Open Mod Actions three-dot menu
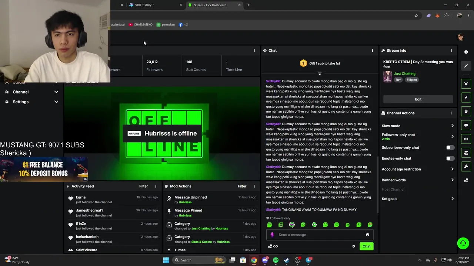This screenshot has width=474, height=266. click(254, 186)
